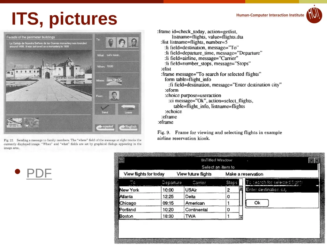The image size is (327, 245).
Task: Click the first recipient portrait in the To row
Action: [111, 42]
